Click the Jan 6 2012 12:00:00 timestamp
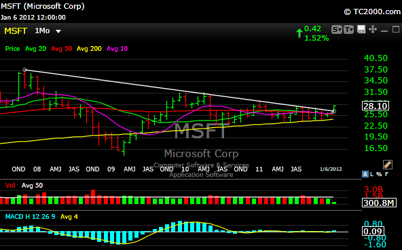The image size is (402, 250). click(33, 18)
